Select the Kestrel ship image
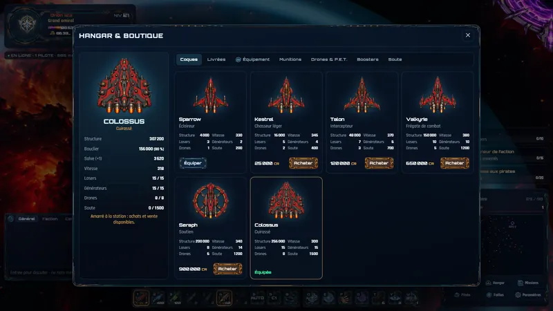The width and height of the screenshot is (553, 311). coord(286,95)
